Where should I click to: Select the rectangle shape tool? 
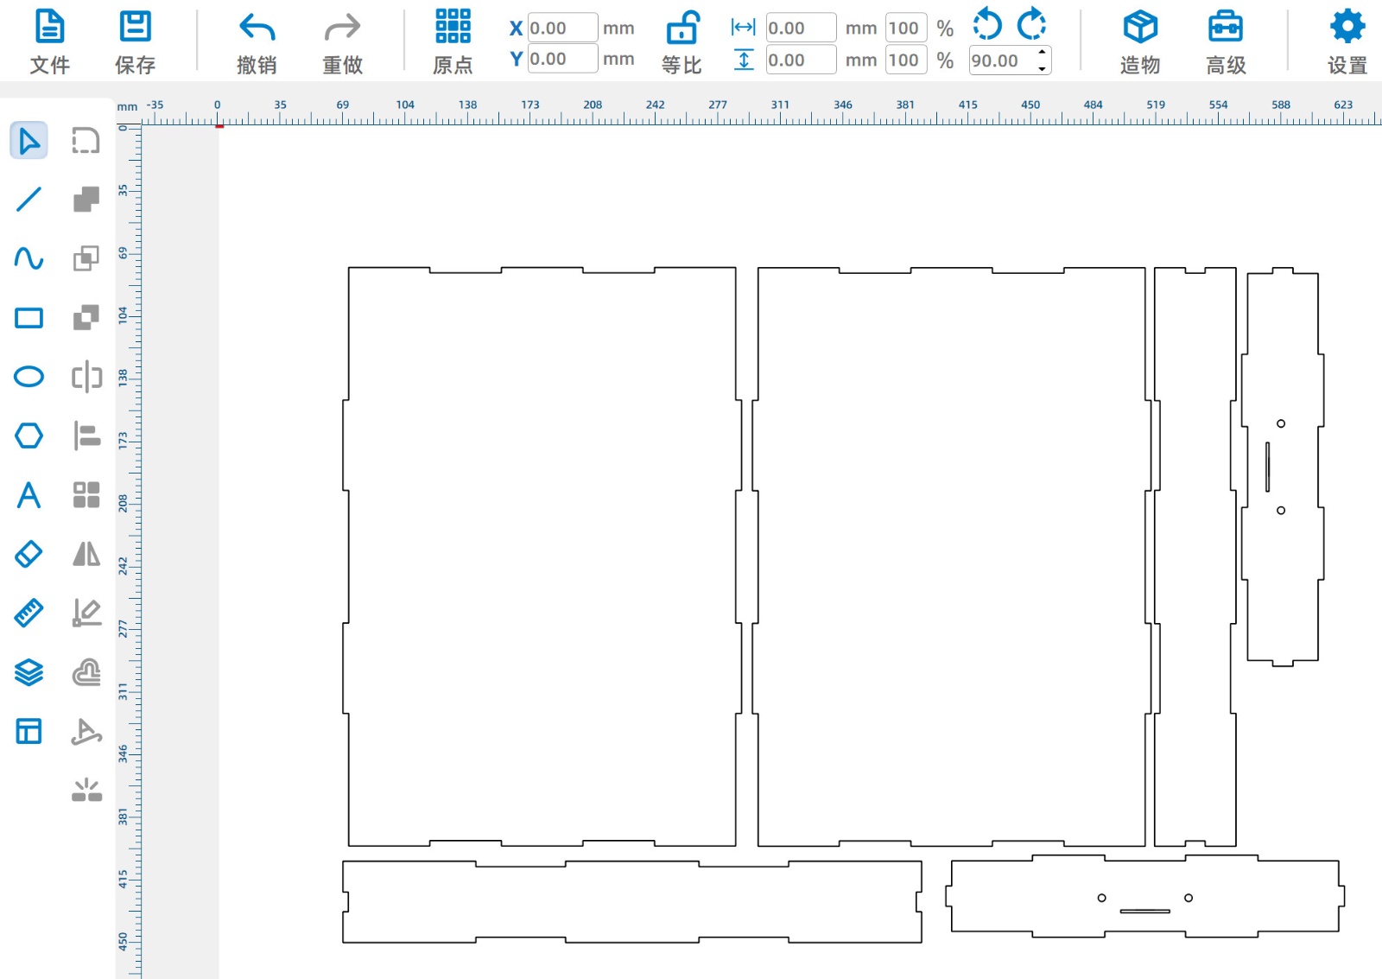click(x=29, y=318)
